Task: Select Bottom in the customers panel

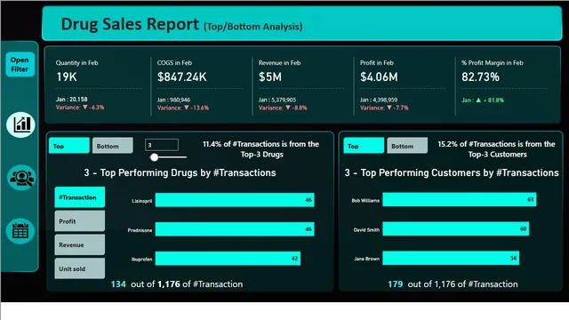Action: [407, 146]
